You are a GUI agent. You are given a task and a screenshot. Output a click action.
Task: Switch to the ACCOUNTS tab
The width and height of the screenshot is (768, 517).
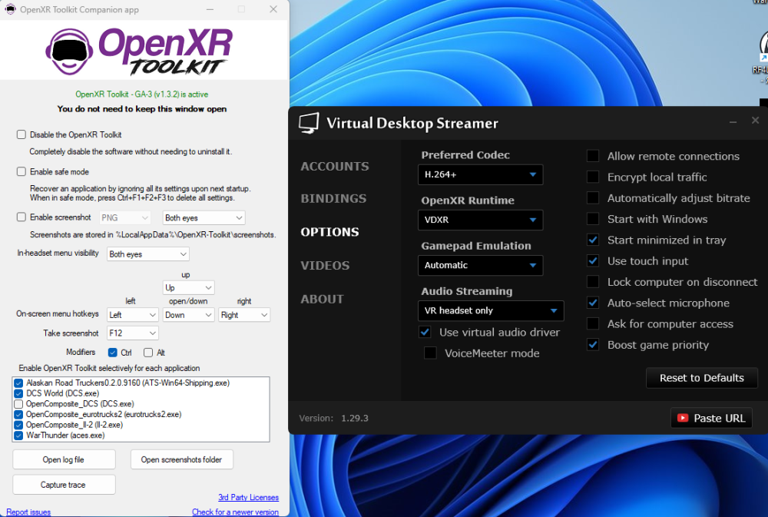point(335,166)
